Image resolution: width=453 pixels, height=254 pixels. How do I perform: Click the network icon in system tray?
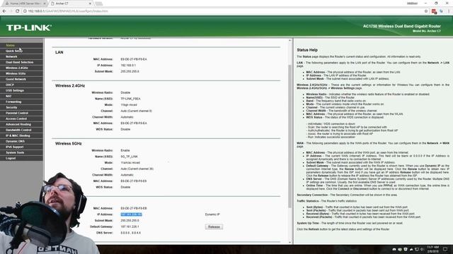[x=417, y=249]
